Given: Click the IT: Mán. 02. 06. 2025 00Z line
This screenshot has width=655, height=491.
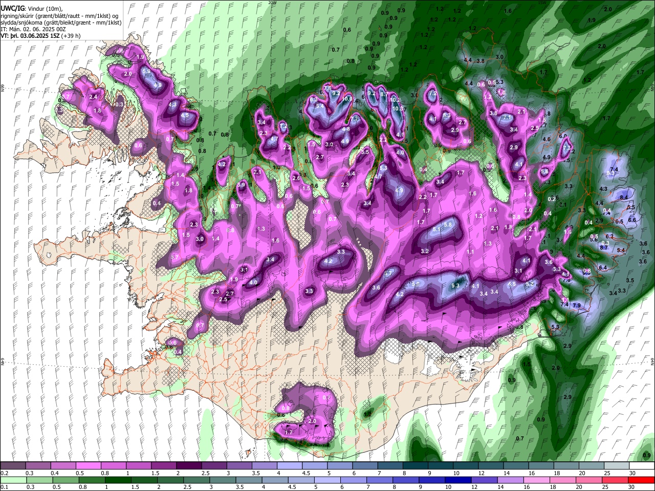Looking at the screenshot, I should (x=34, y=29).
